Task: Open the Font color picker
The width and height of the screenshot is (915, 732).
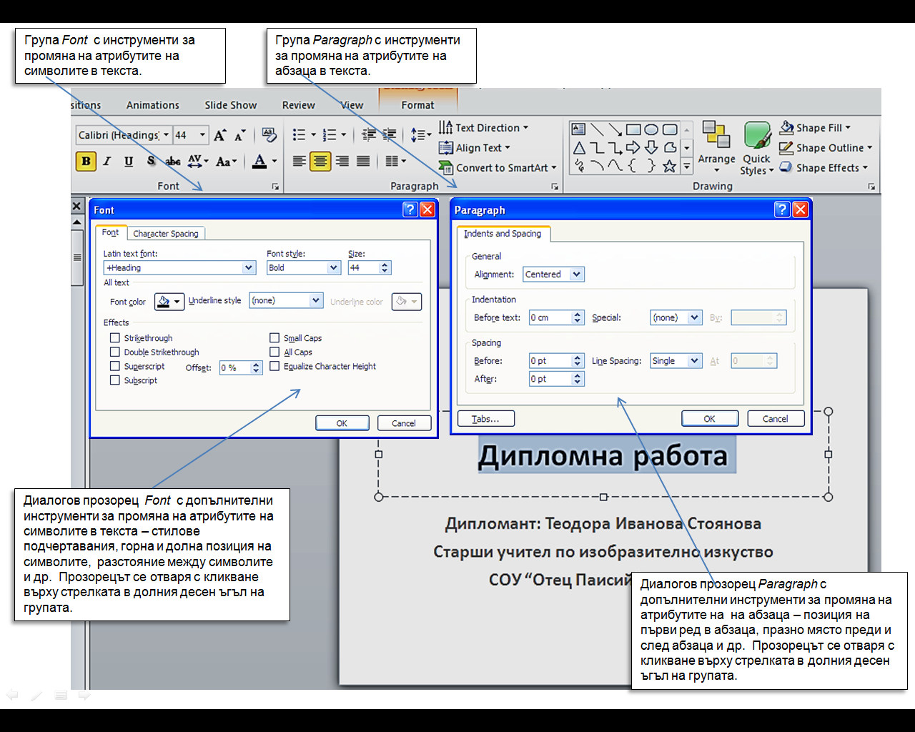Action: pyautogui.click(x=169, y=302)
